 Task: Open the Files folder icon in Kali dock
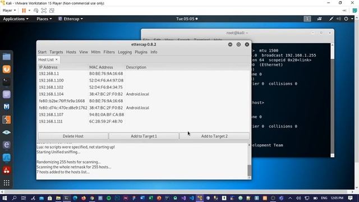(6, 57)
